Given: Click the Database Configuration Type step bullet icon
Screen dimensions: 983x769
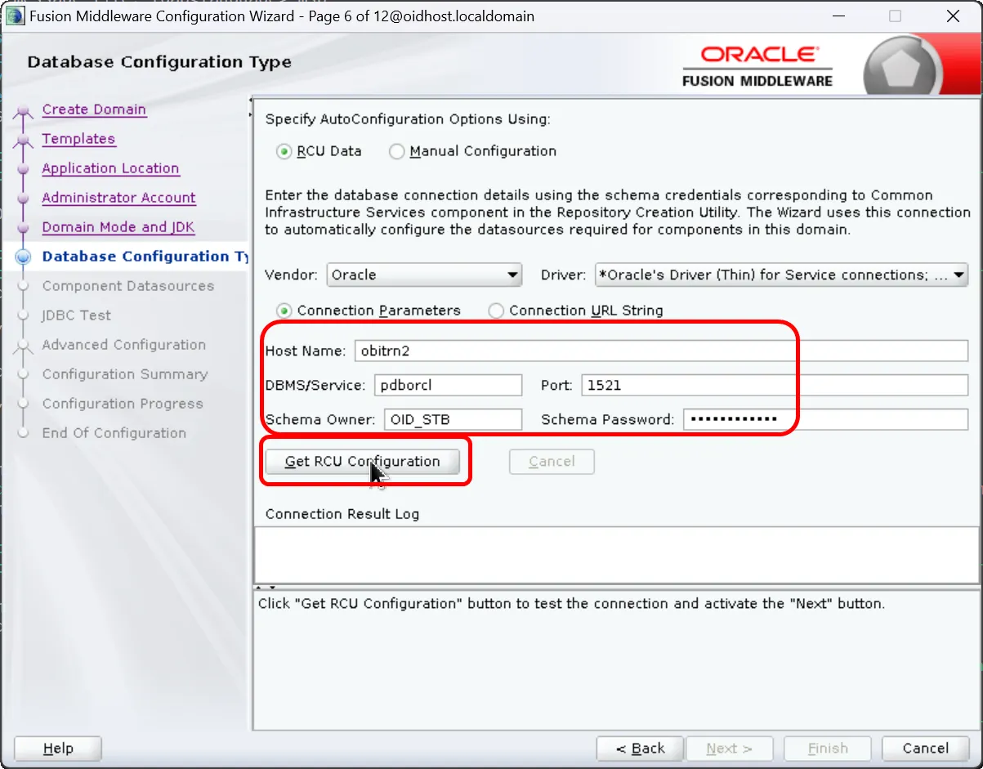Looking at the screenshot, I should point(24,257).
